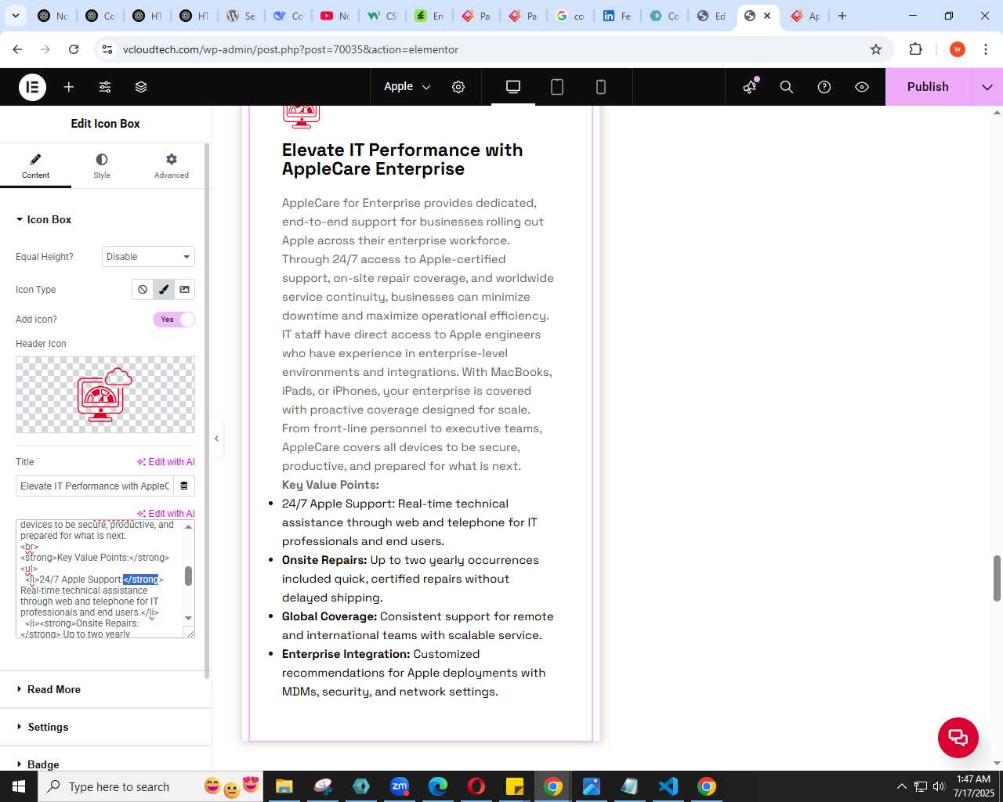The image size is (1003, 802).
Task: Open Chrome's three-dot menu
Action: (x=986, y=49)
